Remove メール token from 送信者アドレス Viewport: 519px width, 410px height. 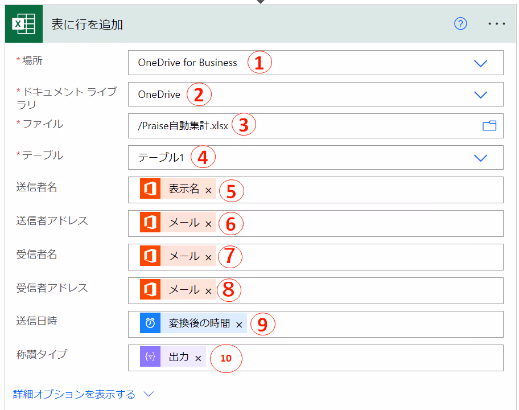[208, 224]
